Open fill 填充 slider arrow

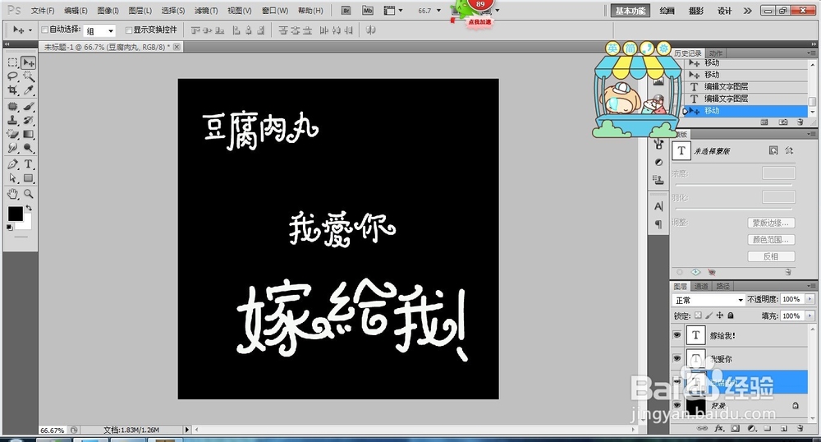(x=810, y=315)
